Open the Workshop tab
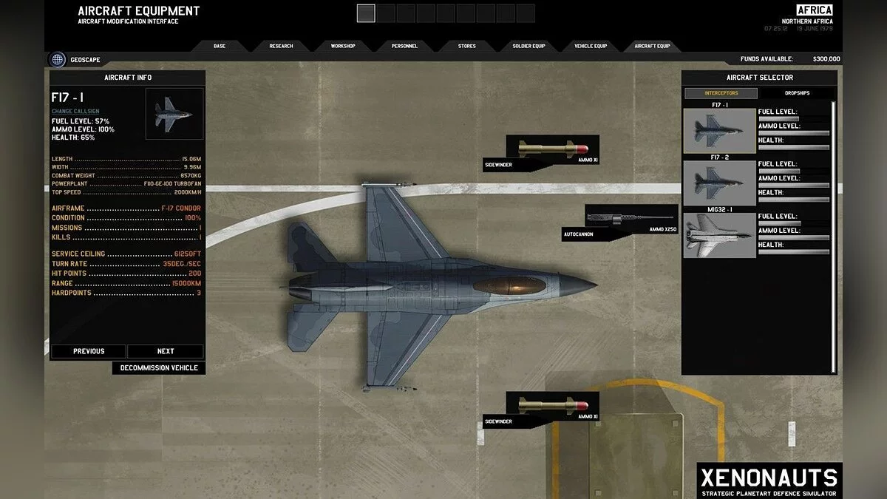This screenshot has width=887, height=499. (x=343, y=46)
